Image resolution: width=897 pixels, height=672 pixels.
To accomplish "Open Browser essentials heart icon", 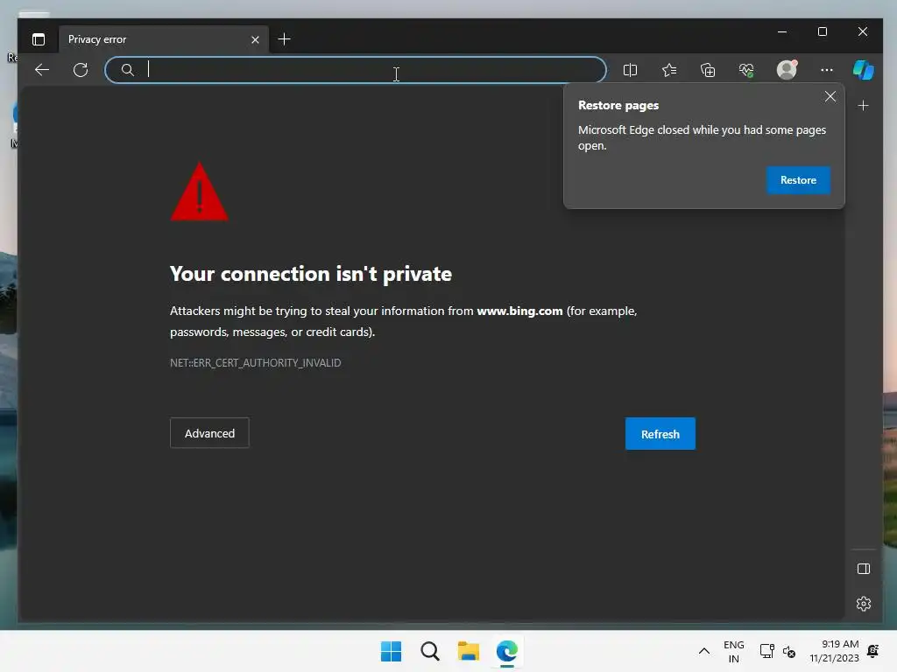I will point(746,70).
